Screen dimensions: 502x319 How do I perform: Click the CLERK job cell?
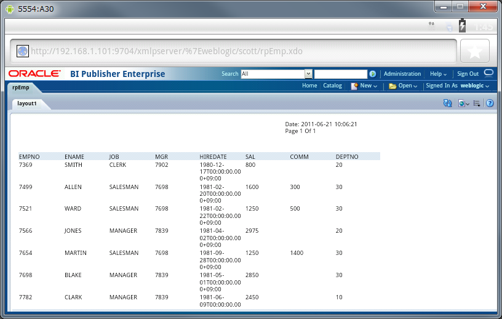(118, 165)
